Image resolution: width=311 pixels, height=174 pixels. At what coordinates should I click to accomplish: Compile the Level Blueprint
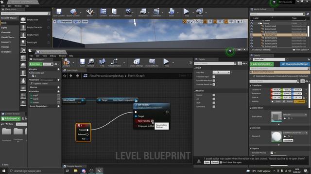(x=67, y=63)
